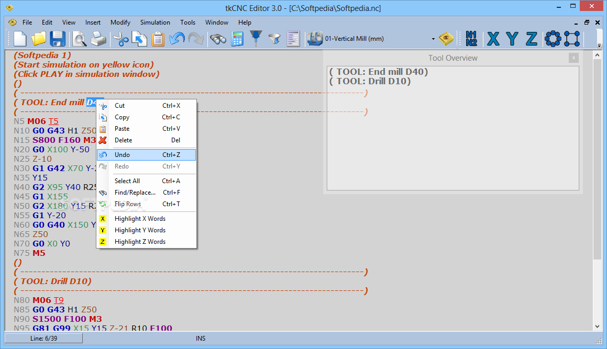Expand the 01-Vertical Mill machine dropdown
The image size is (607, 349).
(x=433, y=39)
